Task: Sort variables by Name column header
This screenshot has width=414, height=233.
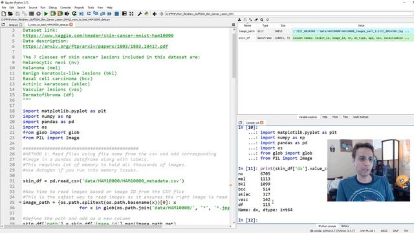Action: click(x=247, y=26)
